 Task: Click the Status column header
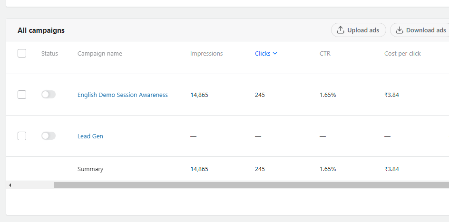tap(49, 54)
